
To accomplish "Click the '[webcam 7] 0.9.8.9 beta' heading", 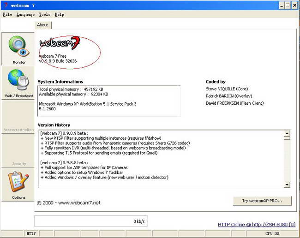I will point(65,133).
